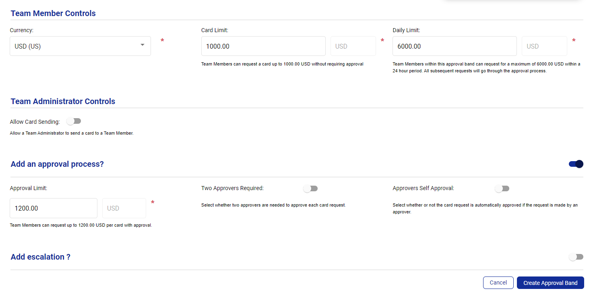The height and width of the screenshot is (301, 593).
Task: Click the Team Administrator send card help text
Action: (72, 133)
